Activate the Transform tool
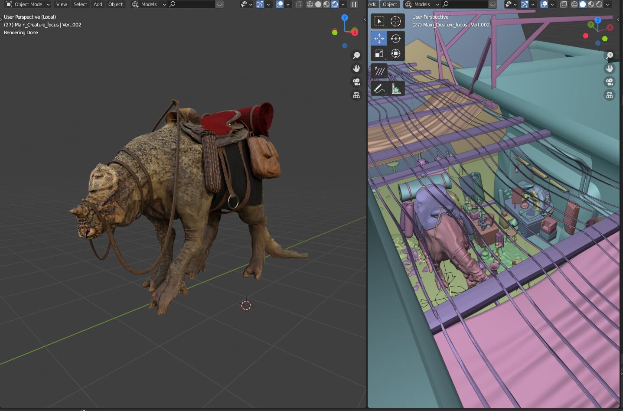Viewport: 623px width, 411px height. pos(396,54)
